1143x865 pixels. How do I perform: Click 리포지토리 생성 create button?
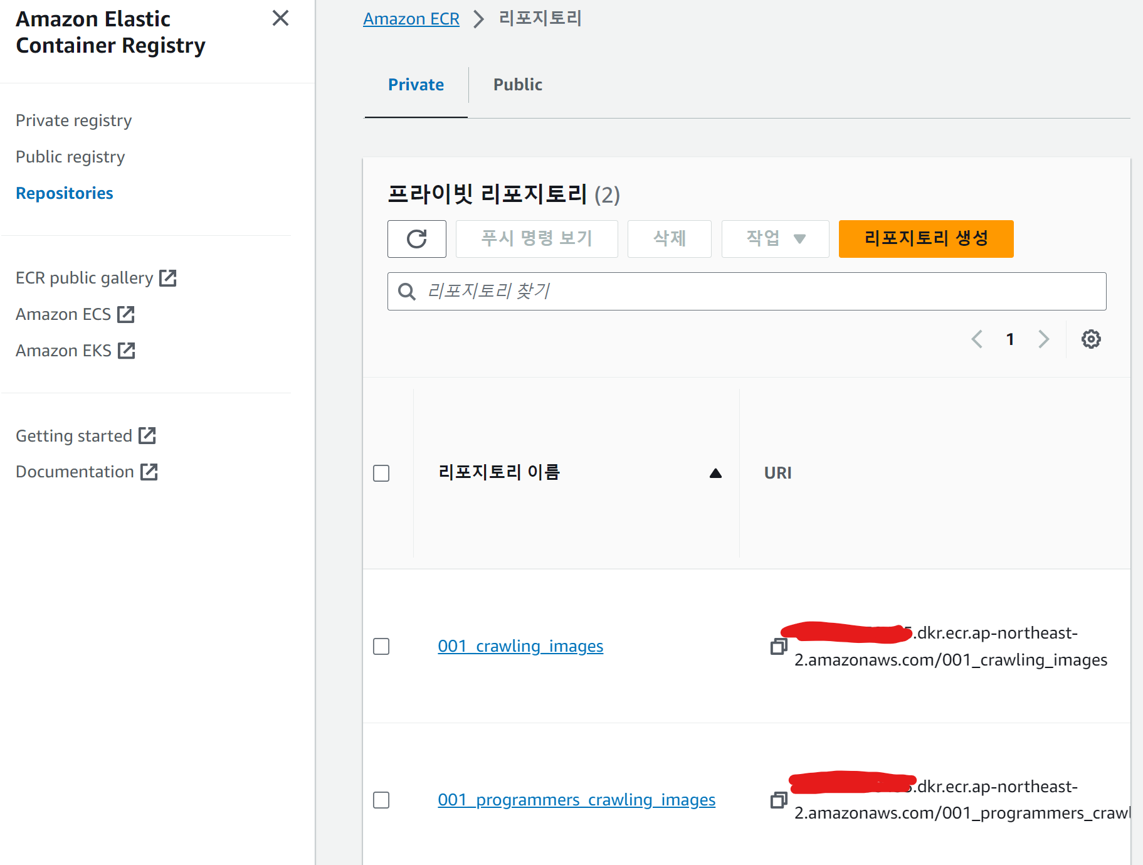point(926,239)
